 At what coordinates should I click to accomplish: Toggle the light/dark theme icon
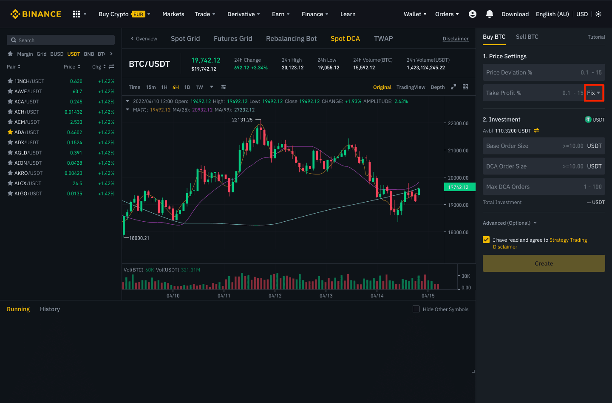598,14
